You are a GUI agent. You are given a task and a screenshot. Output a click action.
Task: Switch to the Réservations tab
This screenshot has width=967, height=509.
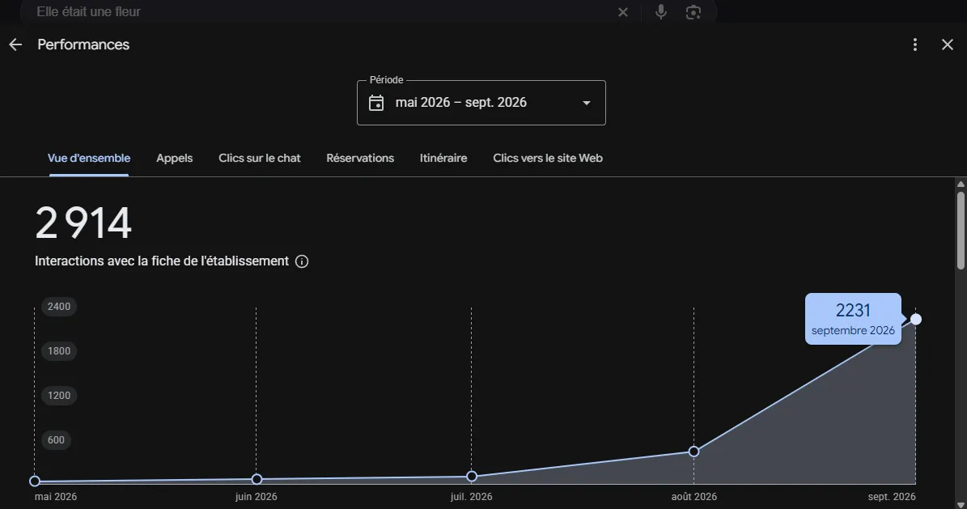tap(360, 158)
